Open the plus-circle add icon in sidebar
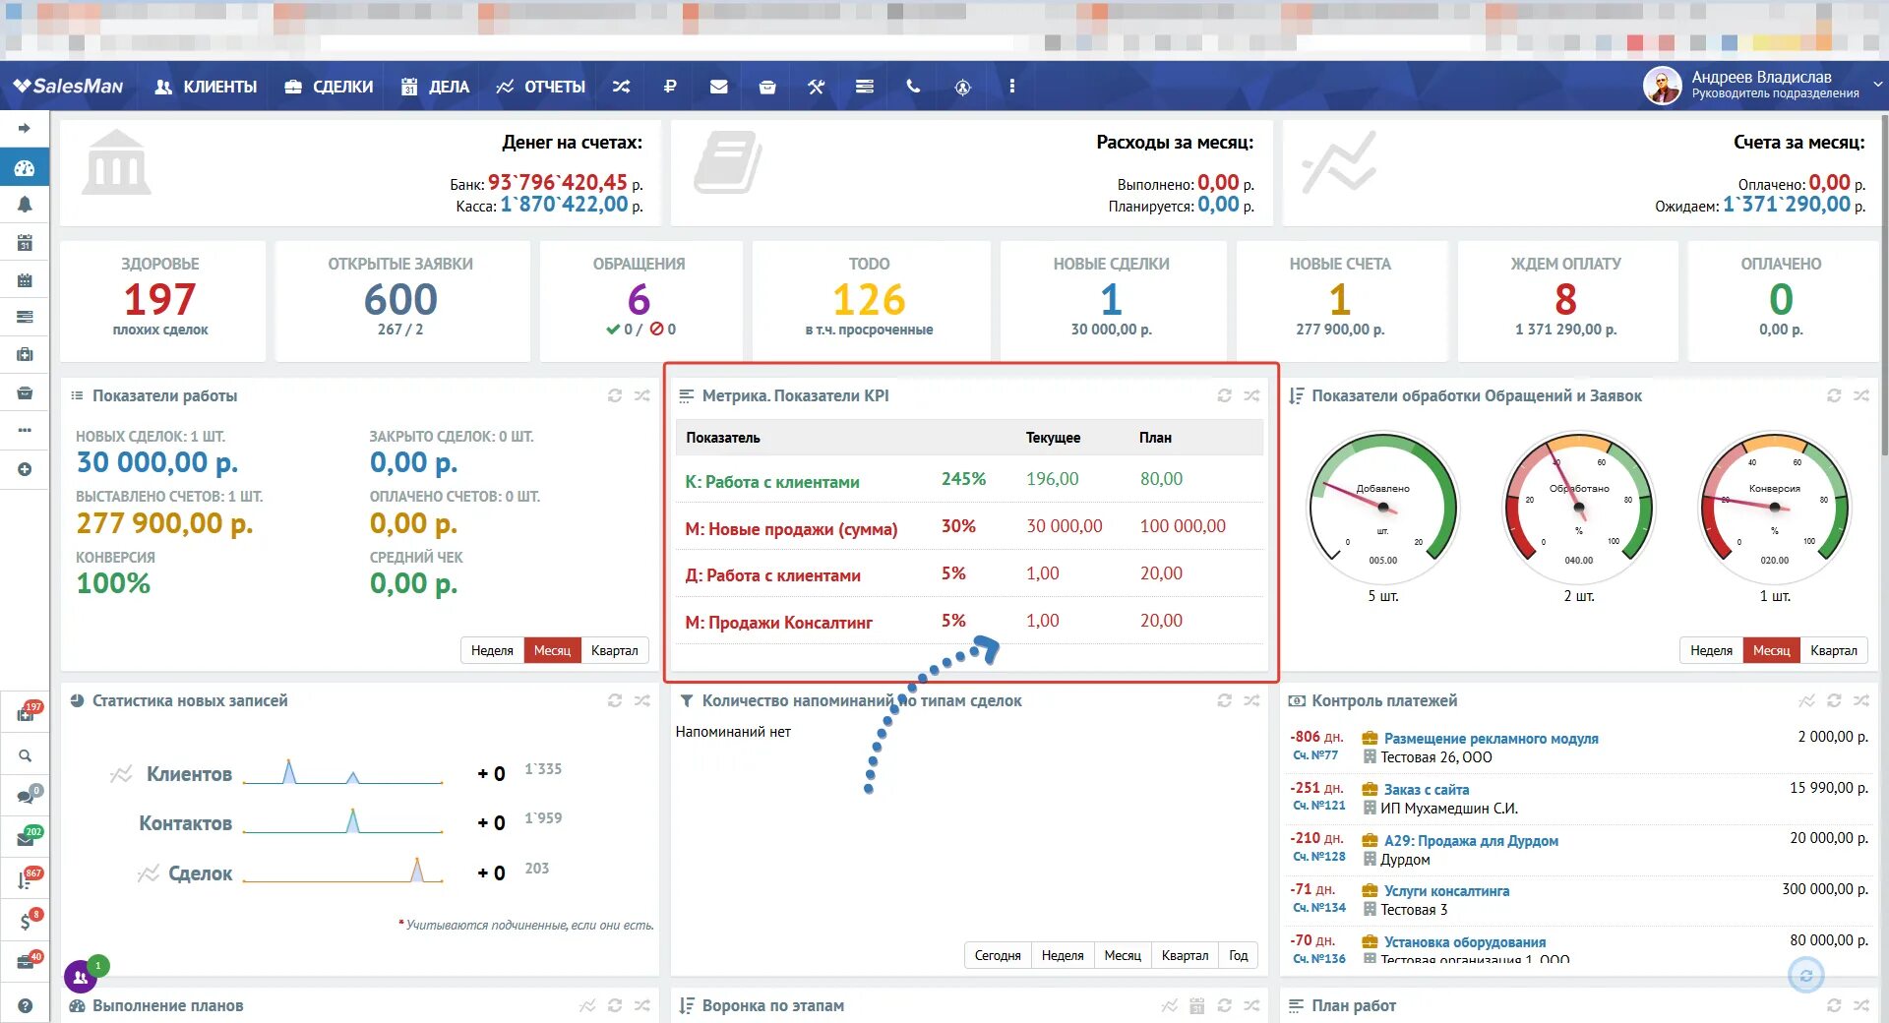Image resolution: width=1889 pixels, height=1023 pixels. 25,469
